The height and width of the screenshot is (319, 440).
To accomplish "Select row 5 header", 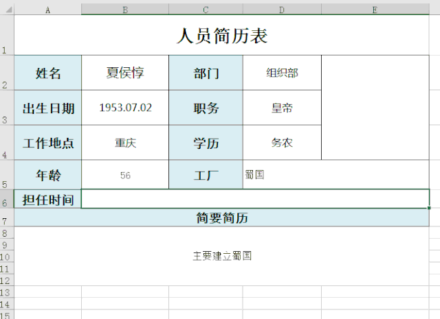I will [x=7, y=174].
